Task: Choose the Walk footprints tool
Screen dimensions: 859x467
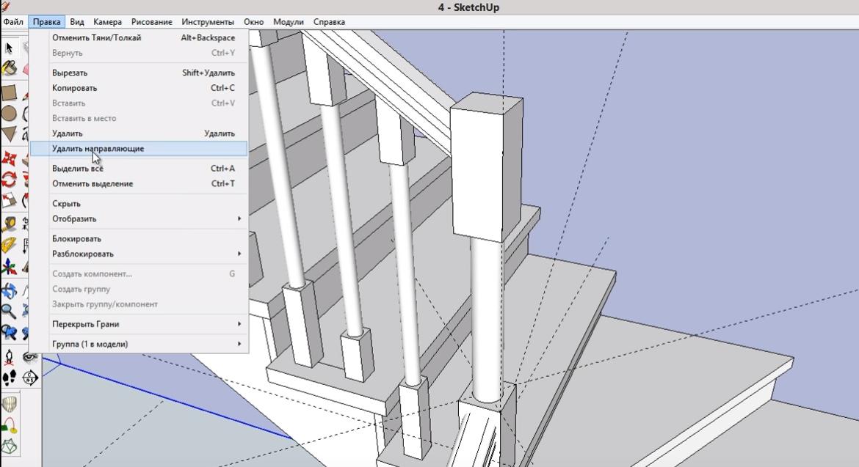Action: (x=9, y=378)
